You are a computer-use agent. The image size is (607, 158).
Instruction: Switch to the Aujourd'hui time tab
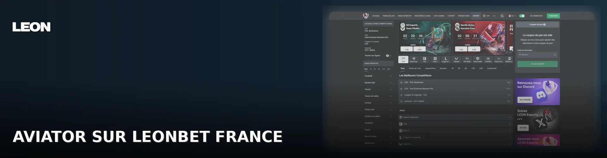[430, 69]
